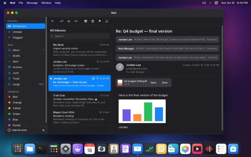The height and width of the screenshot is (157, 251).
Task: Open the Trash mailbox in sidebar
Action: pos(25,78)
